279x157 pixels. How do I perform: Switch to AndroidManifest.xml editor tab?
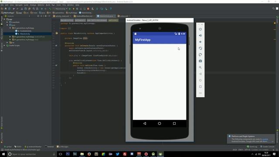tap(84, 16)
